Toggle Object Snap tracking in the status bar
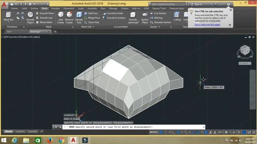 point(194,132)
